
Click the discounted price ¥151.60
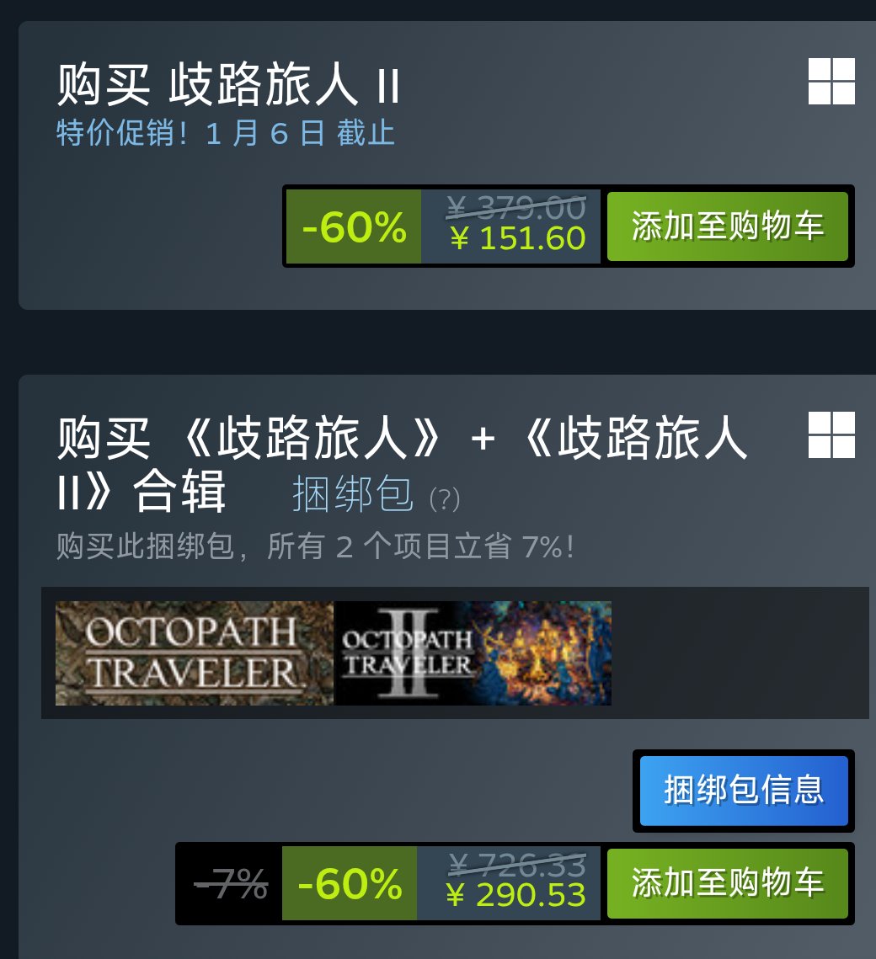point(517,238)
